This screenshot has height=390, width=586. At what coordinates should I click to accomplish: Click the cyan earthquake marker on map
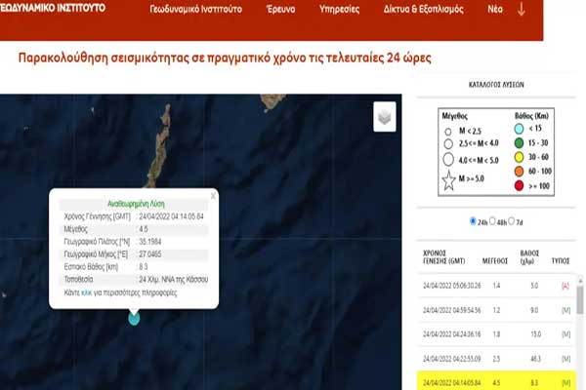134,317
